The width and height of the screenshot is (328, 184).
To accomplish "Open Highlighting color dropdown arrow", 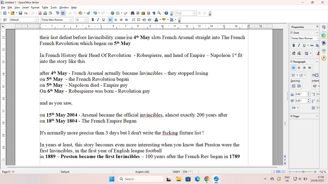I will [x=168, y=20].
